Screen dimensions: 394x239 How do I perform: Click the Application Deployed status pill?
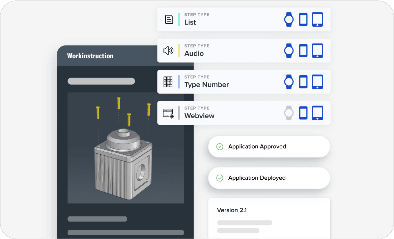click(x=269, y=178)
